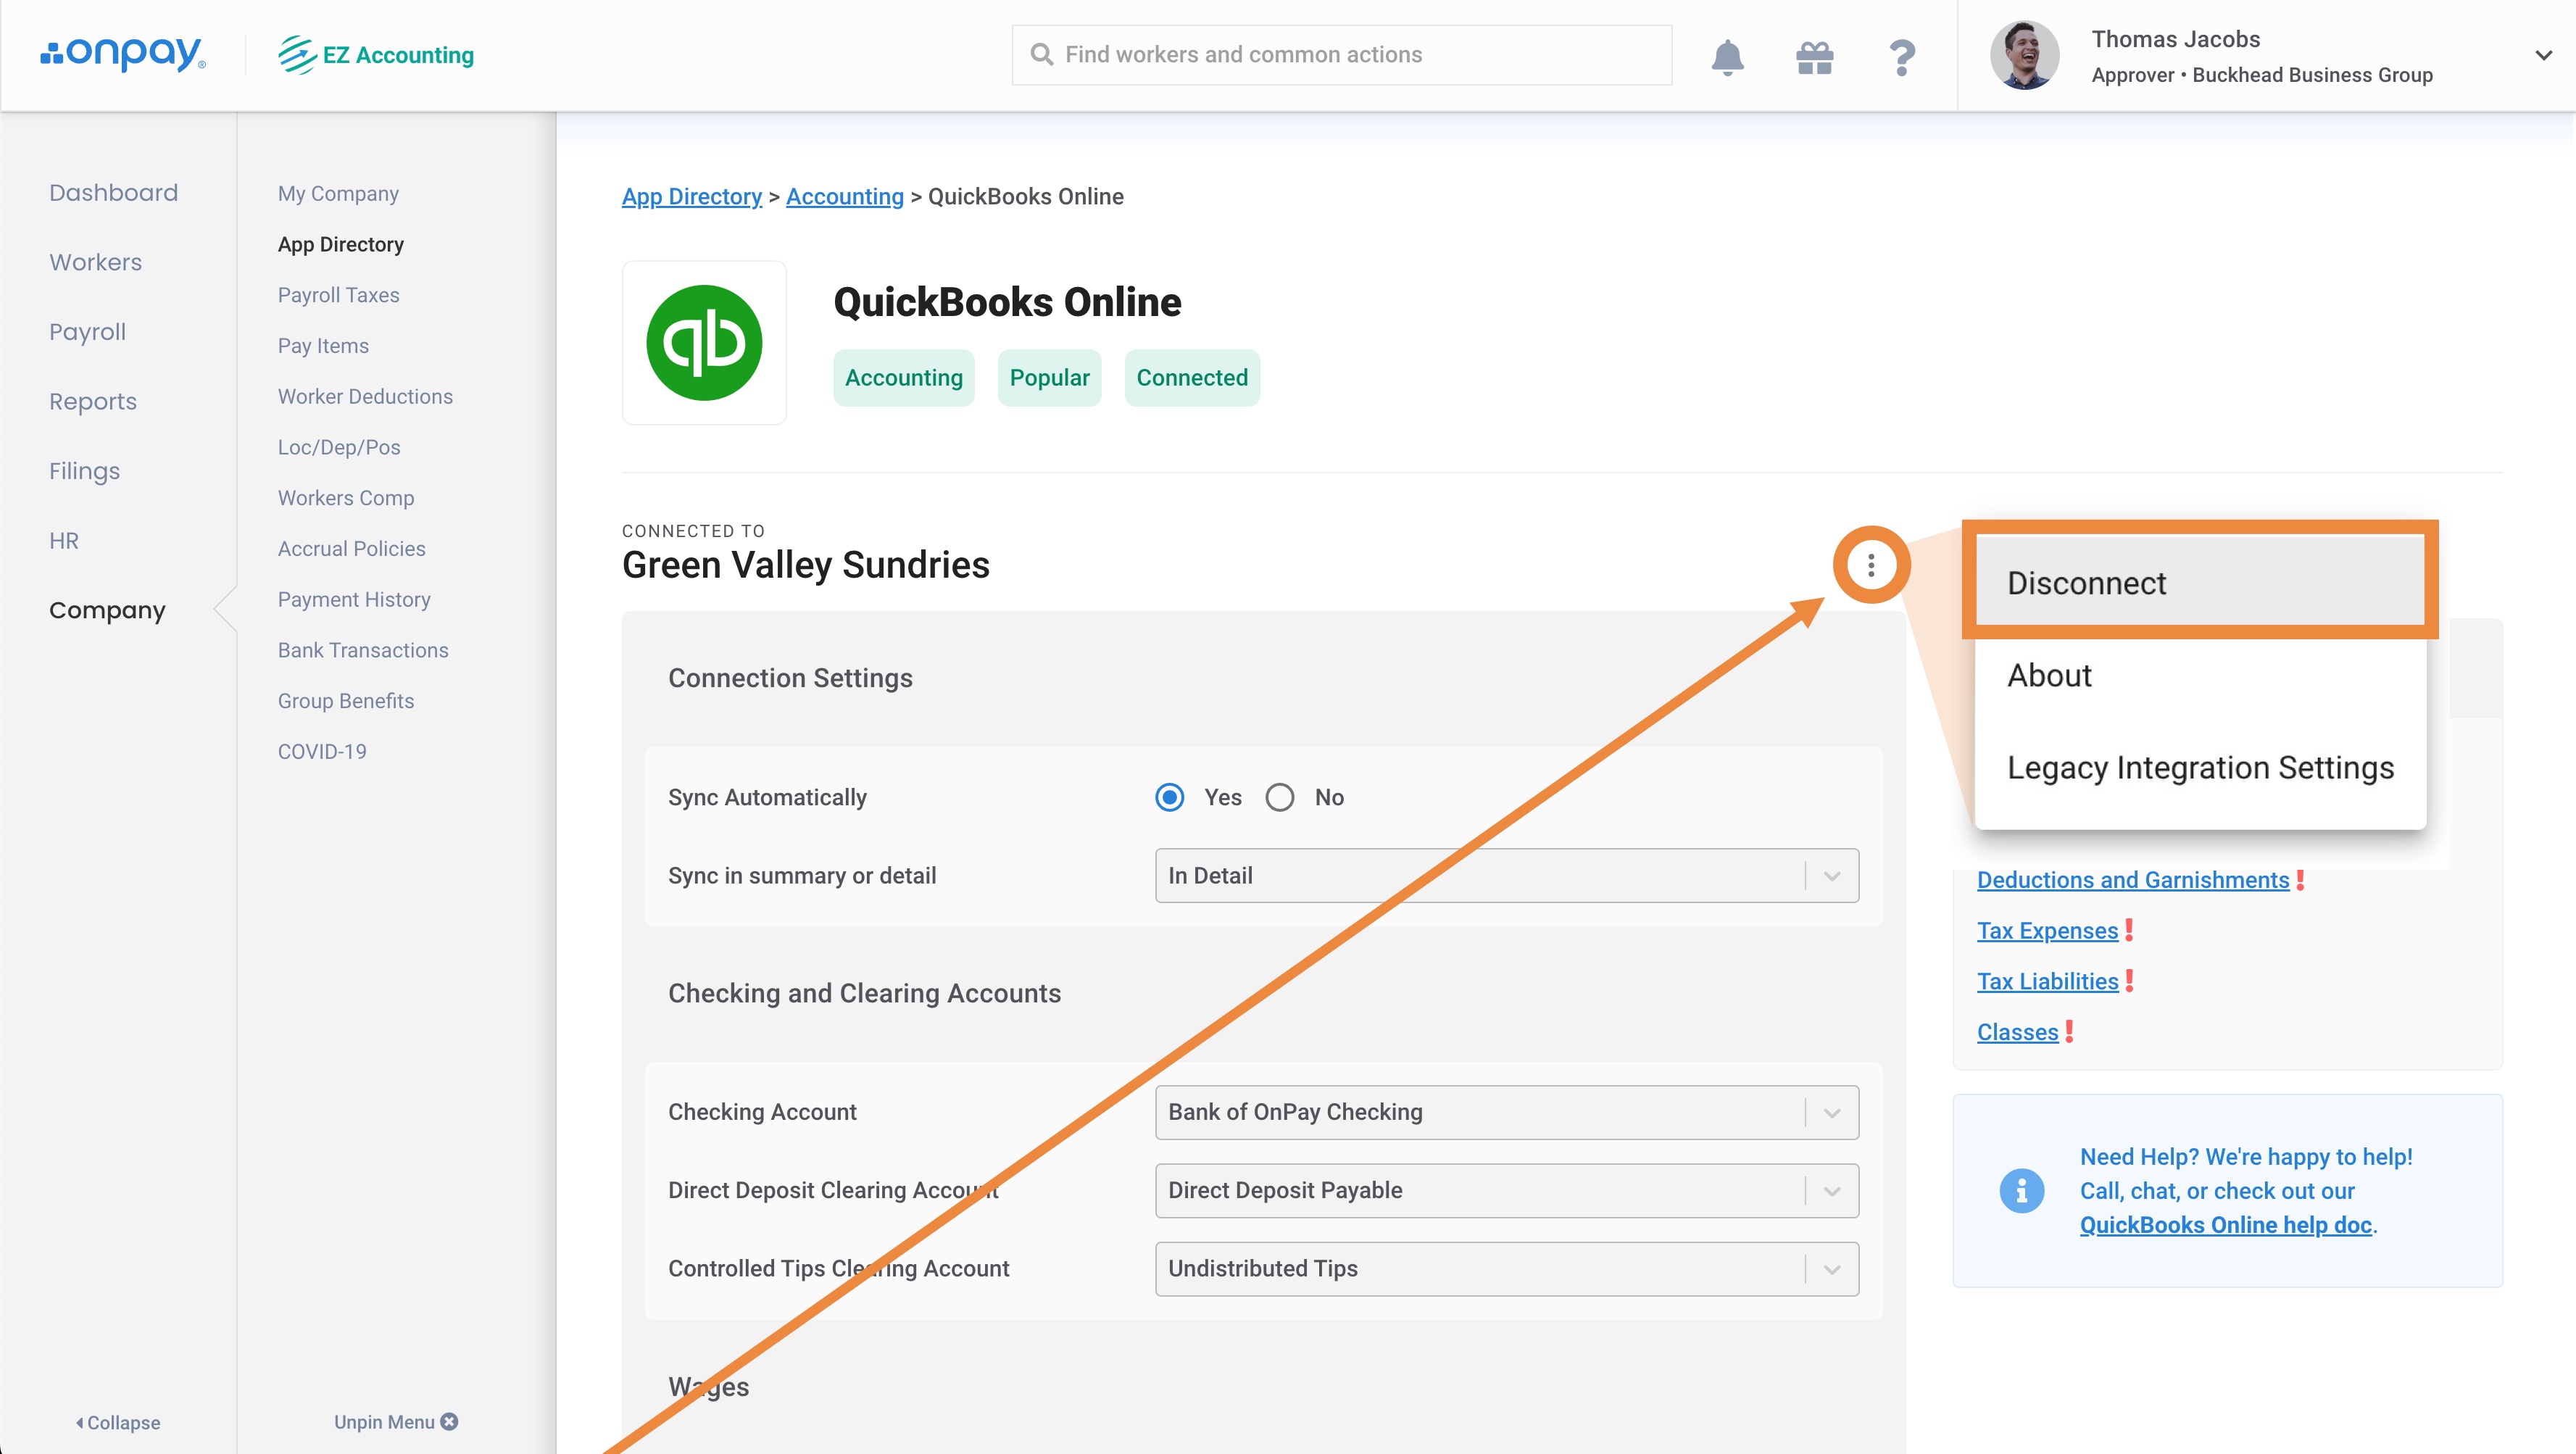Open Controlled Tips Clearing Account dropdown

[1506, 1268]
